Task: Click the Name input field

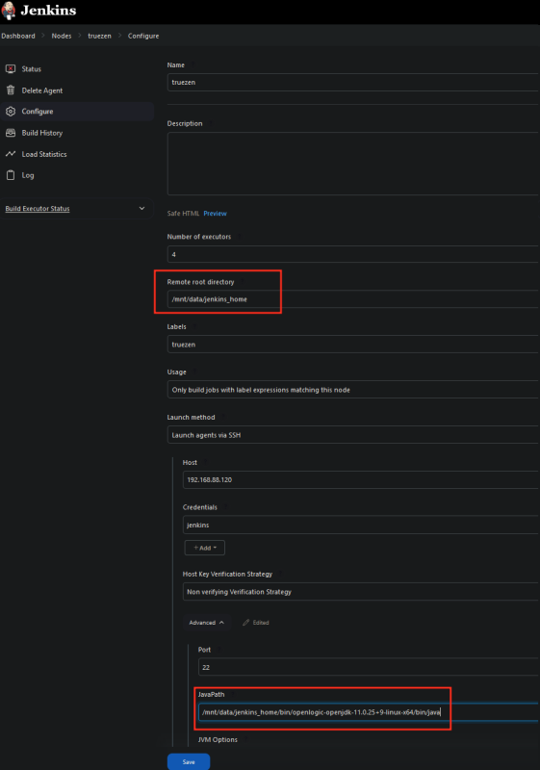Action: point(353,82)
